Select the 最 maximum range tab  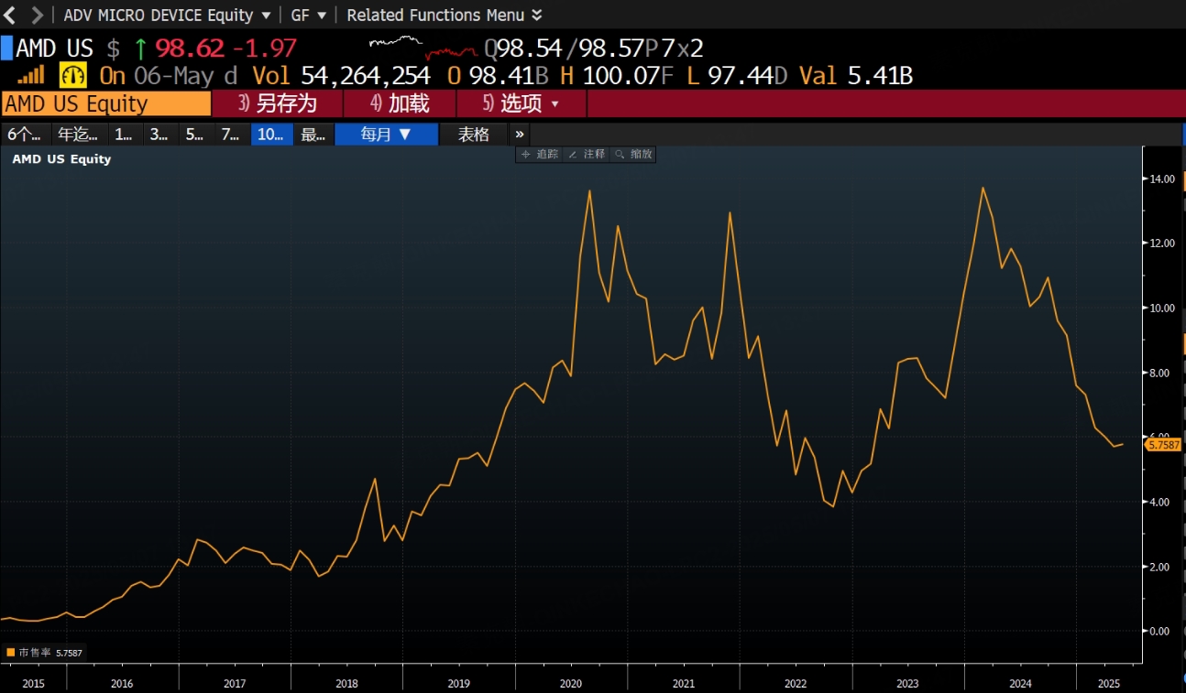313,135
